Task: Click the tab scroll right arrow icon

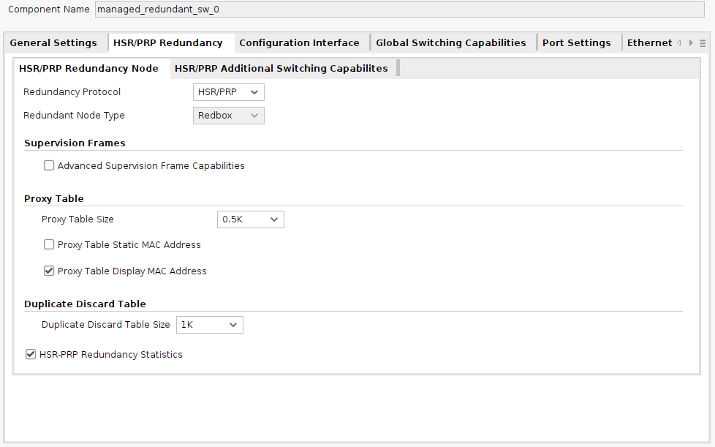Action: point(691,43)
